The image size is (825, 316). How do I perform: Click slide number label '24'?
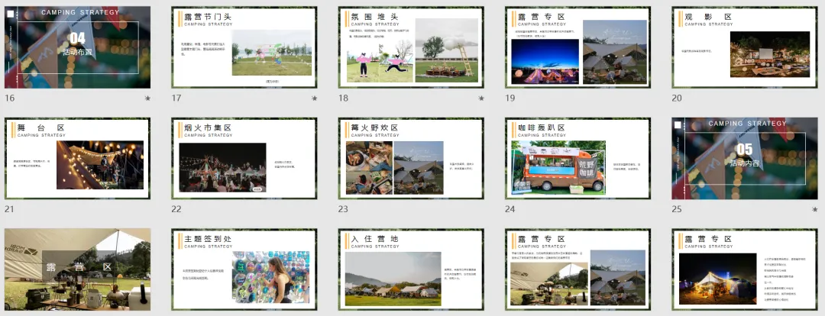tap(510, 209)
